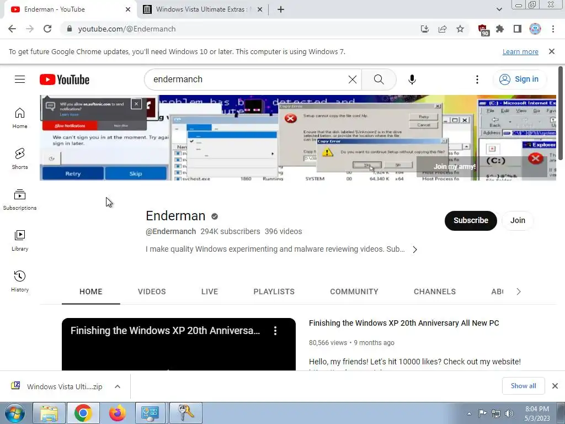Open the Windows Start orb

coord(15,413)
